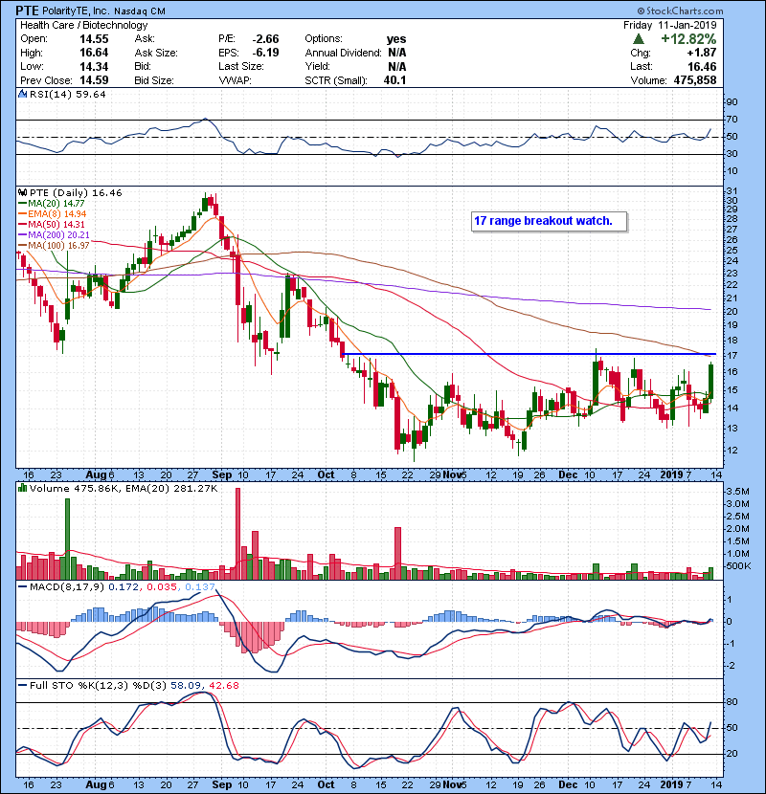Click the RSI indicator line icon

22,94
